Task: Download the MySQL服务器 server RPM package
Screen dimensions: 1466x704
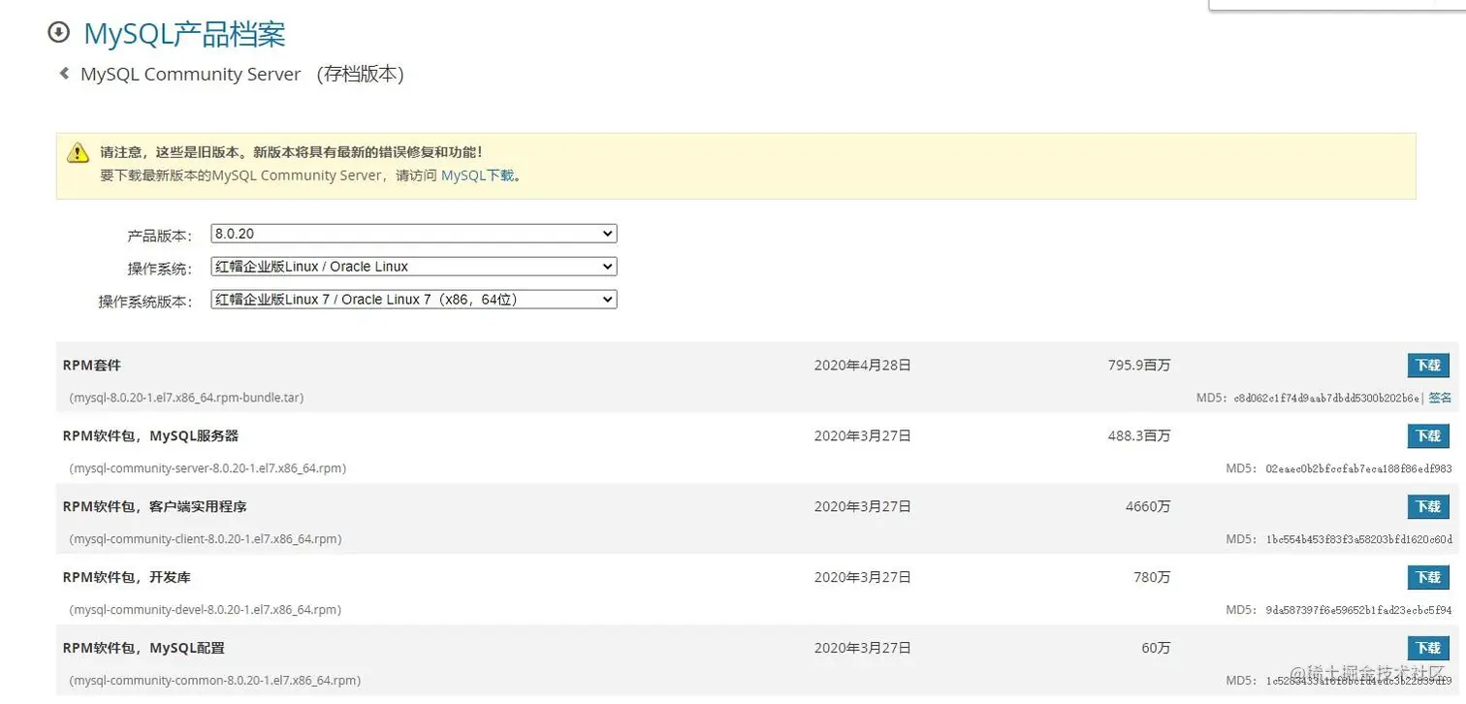Action: (x=1427, y=435)
